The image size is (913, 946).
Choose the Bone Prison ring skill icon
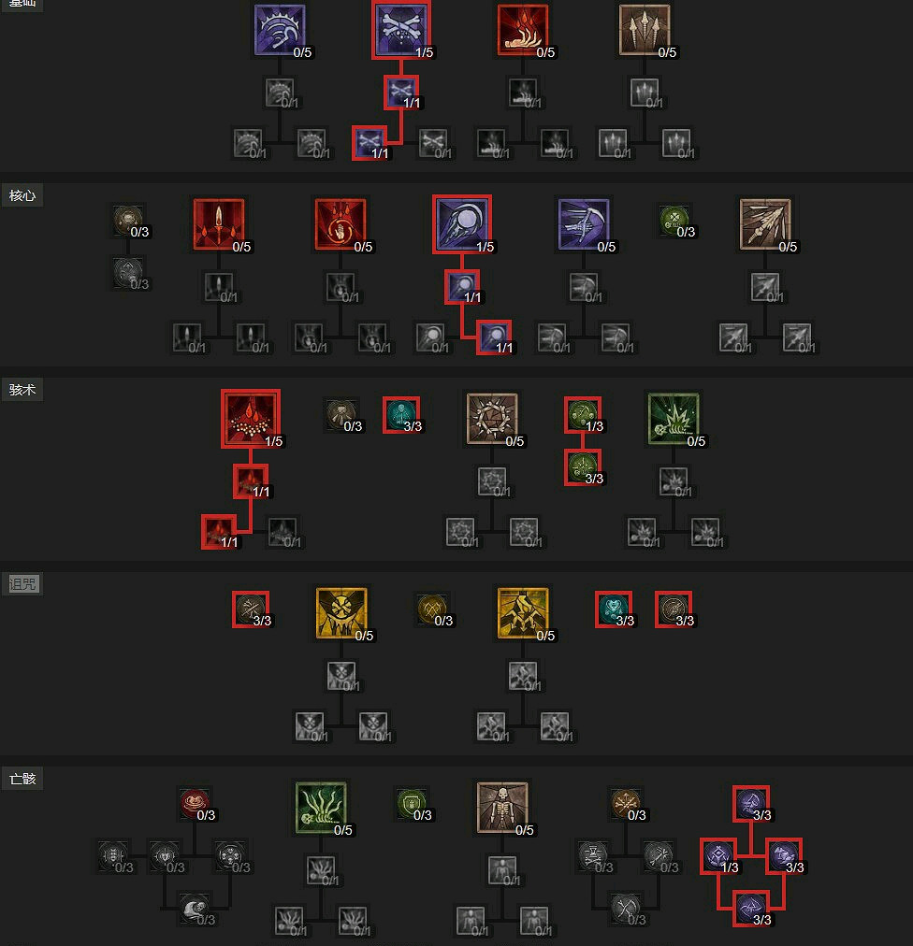[x=492, y=418]
